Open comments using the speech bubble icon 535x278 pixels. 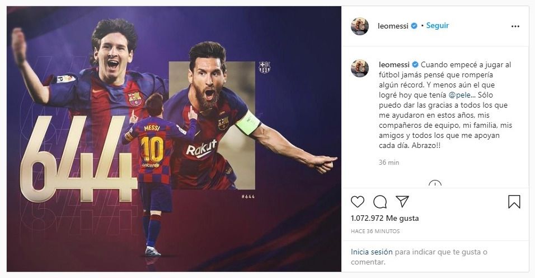(x=380, y=202)
